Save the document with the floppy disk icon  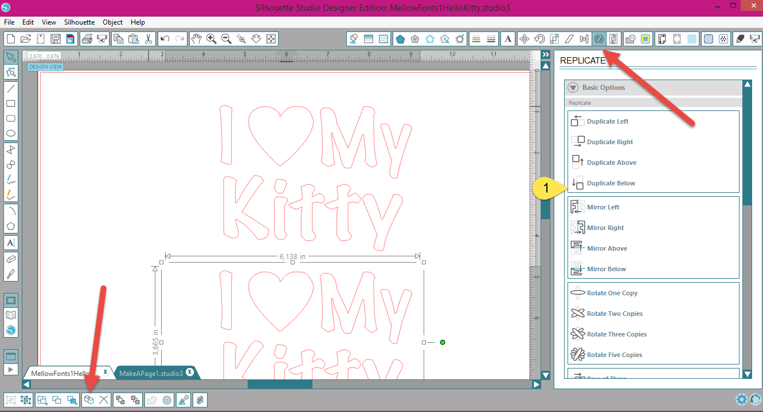[56, 39]
